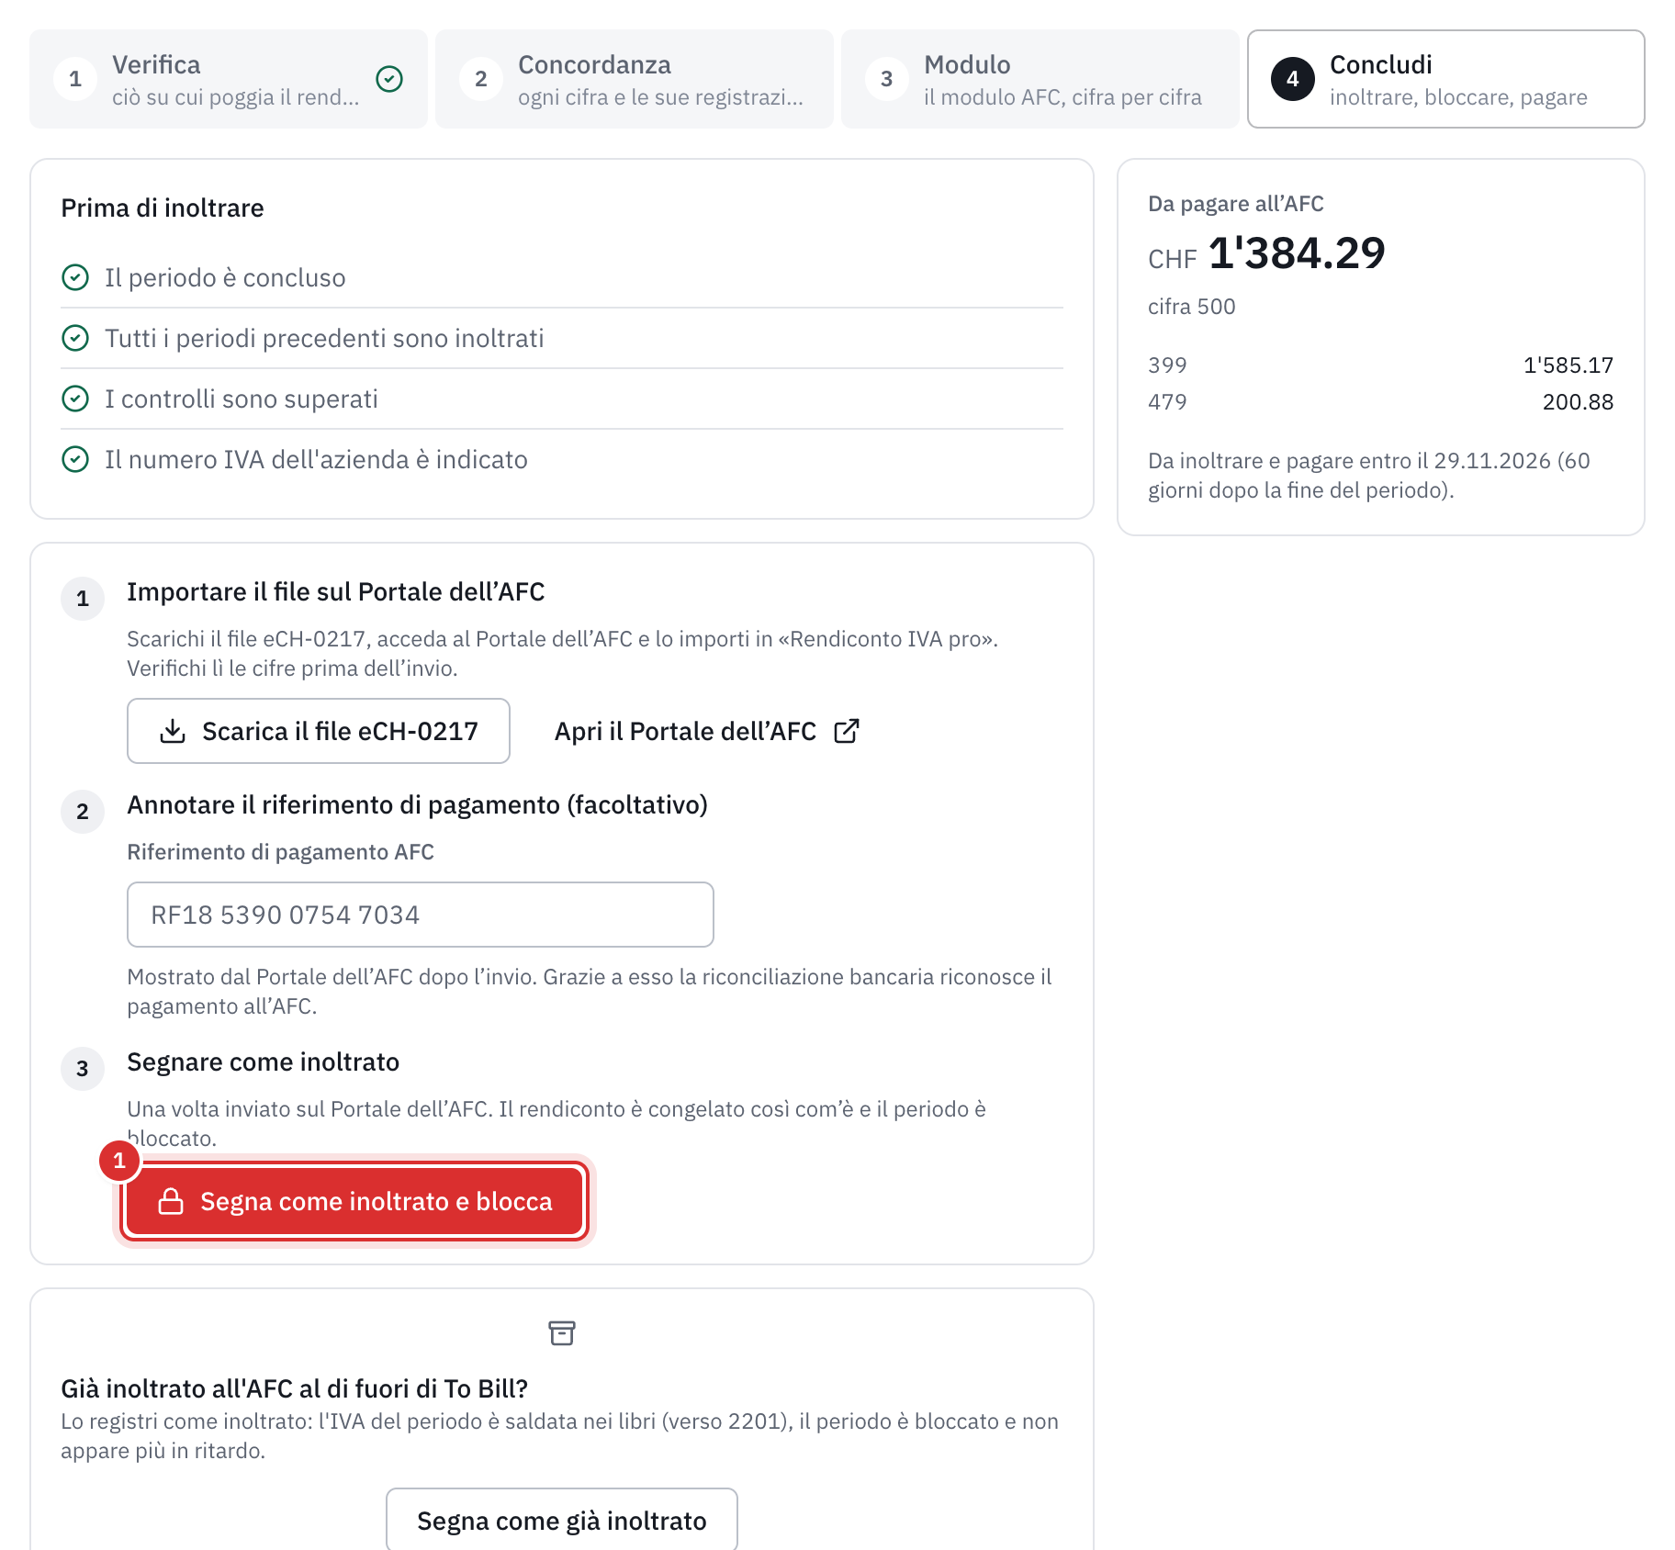Click 'Importare il file sul Portale dell'AFC' heading
Viewport: 1675px width, 1550px height.
pos(336,592)
